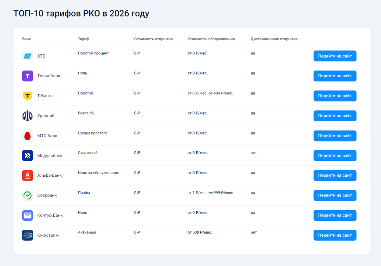Click the Юнистрим logo icon
Image resolution: width=381 pixels, height=266 pixels.
(x=28, y=235)
